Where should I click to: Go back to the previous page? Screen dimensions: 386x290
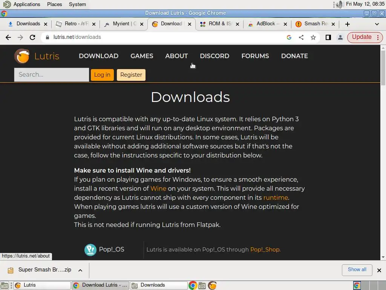tap(8, 37)
